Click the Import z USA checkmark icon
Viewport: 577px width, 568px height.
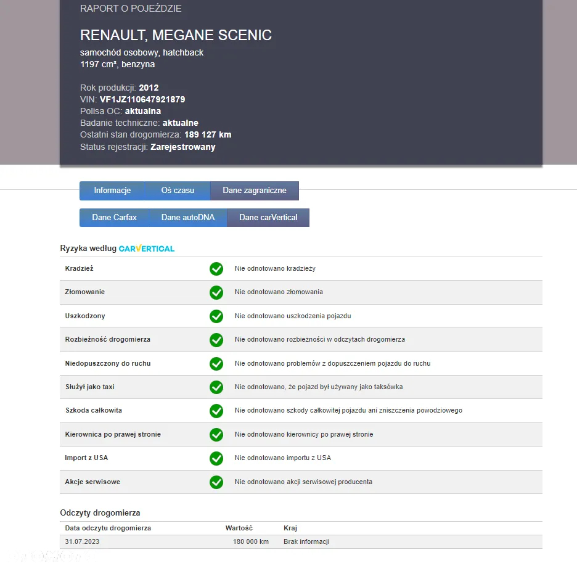point(216,458)
